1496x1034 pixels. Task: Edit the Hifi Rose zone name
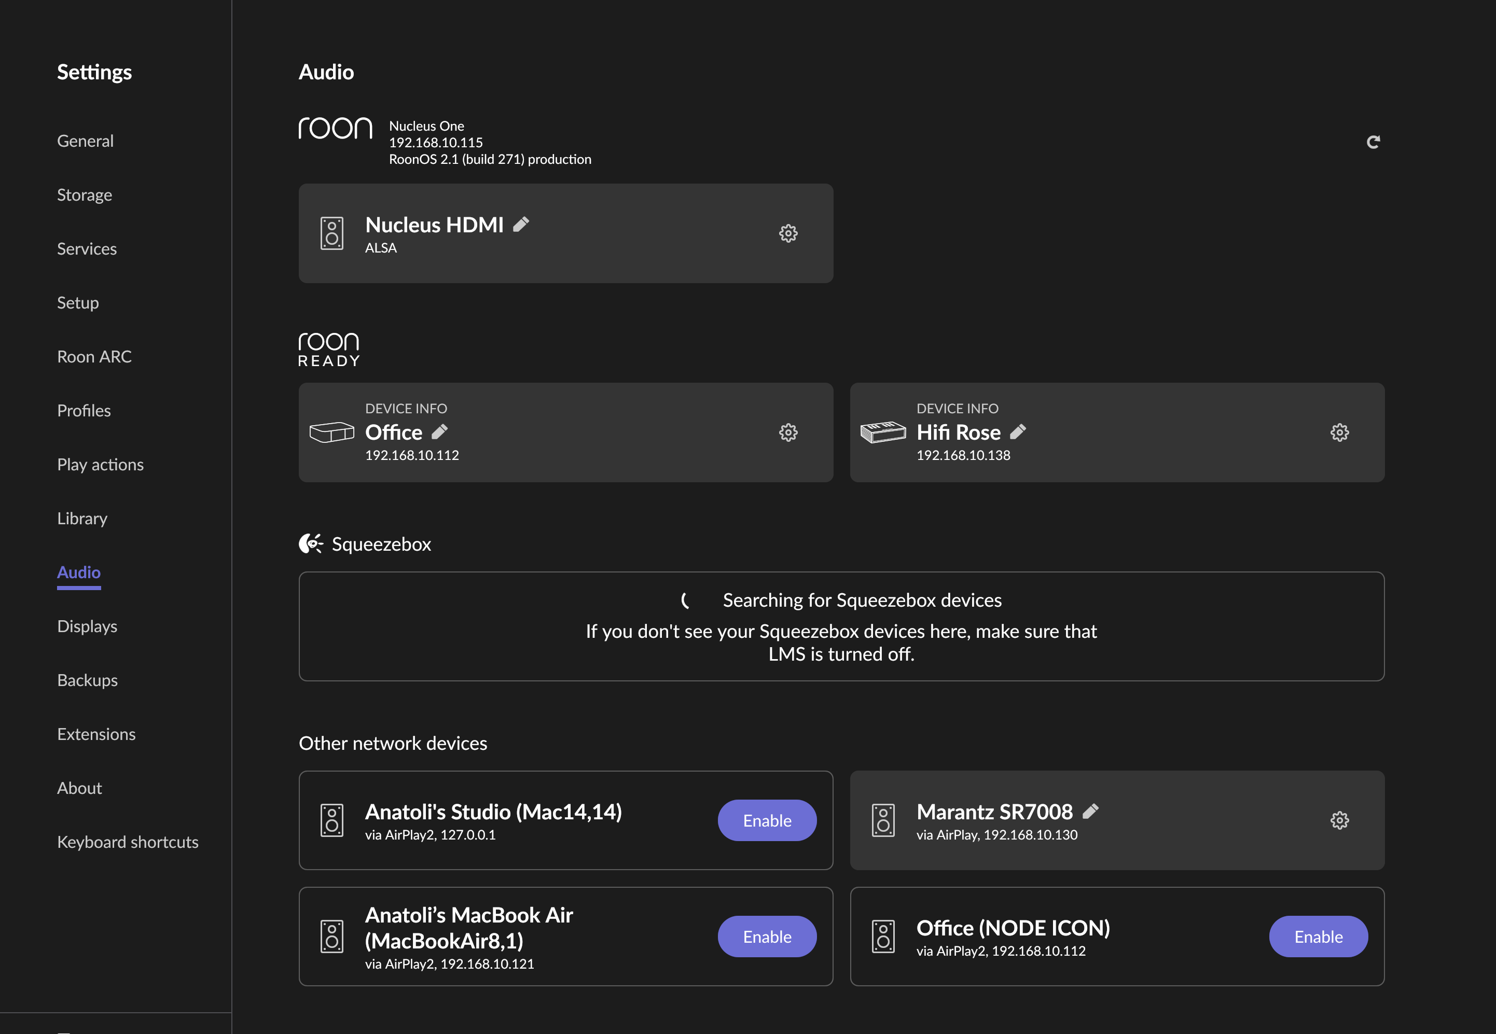(x=1018, y=431)
